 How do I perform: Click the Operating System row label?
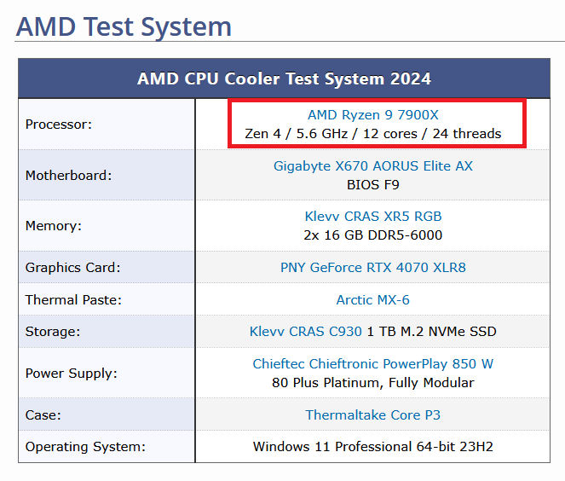click(85, 447)
